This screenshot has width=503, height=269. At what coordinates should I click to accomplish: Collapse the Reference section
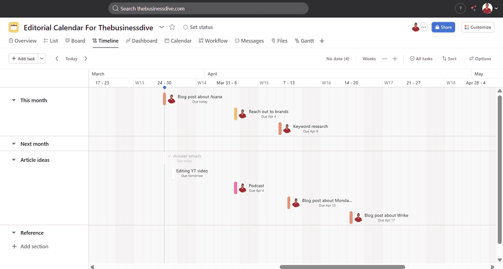click(x=14, y=233)
